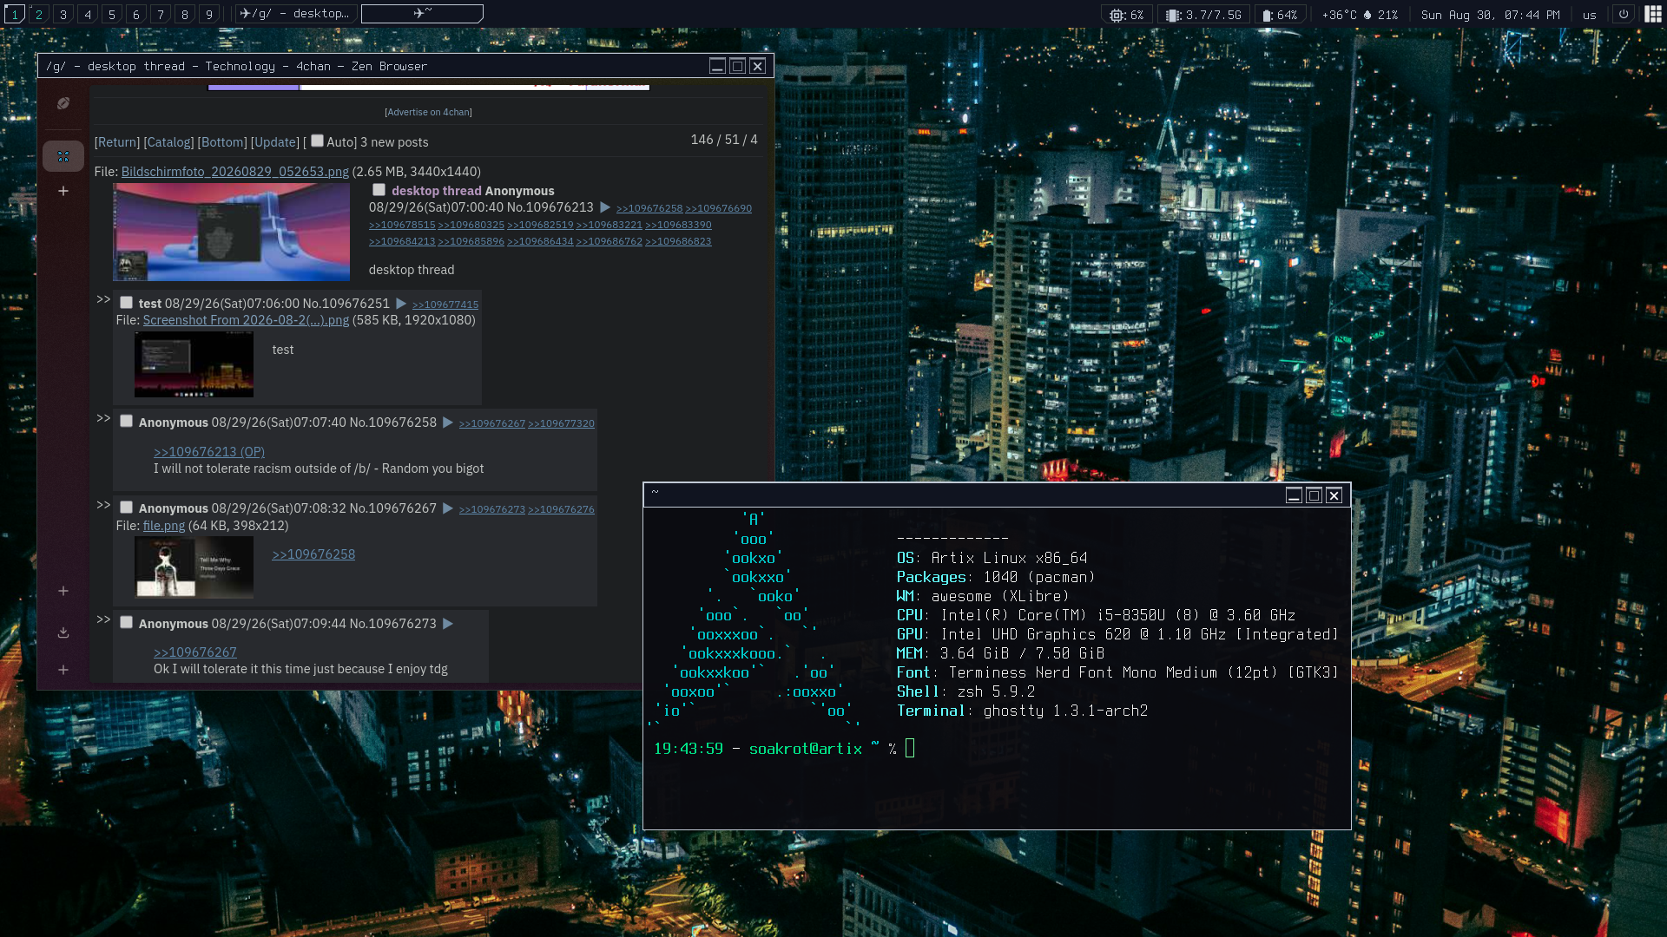Follow backlink >>109677415 on the test post
The width and height of the screenshot is (1667, 937).
point(445,305)
